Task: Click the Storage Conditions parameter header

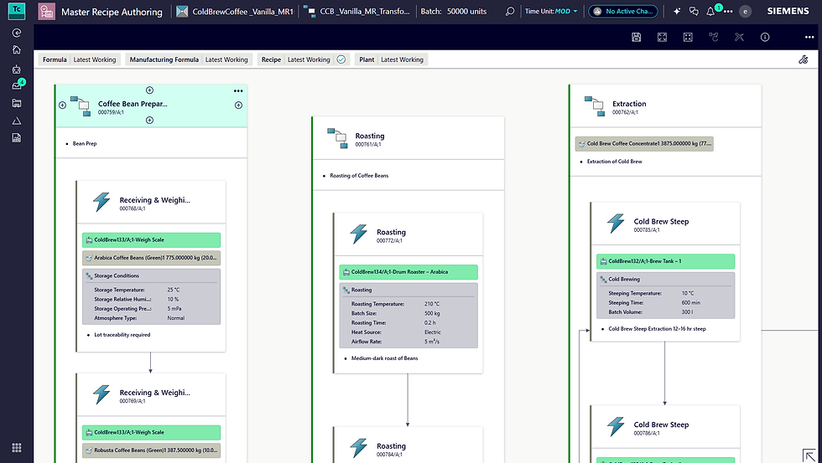Action: coord(152,275)
